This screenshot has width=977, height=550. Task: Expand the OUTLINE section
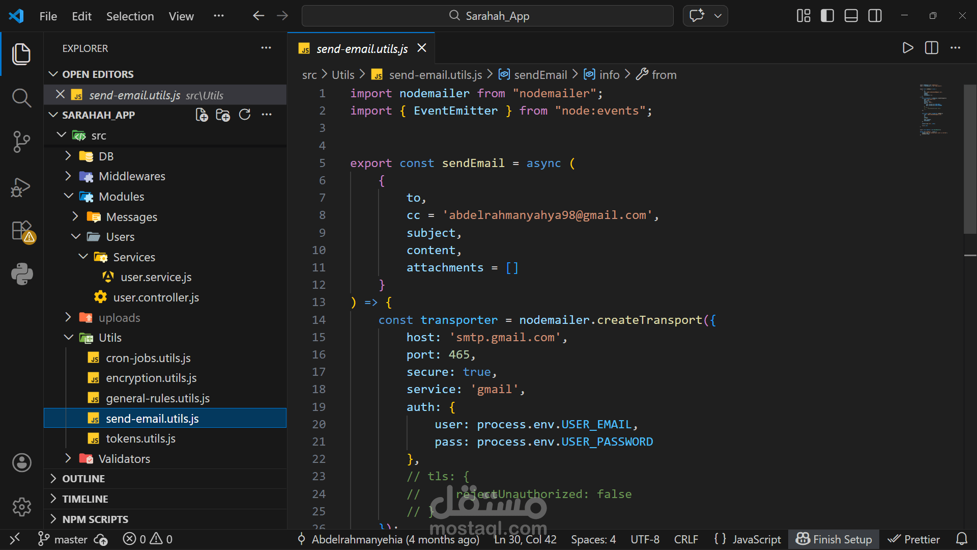click(83, 479)
